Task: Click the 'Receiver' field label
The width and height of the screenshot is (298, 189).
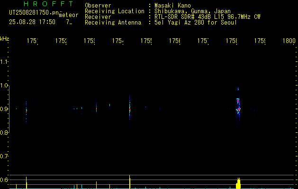Action: click(98, 17)
